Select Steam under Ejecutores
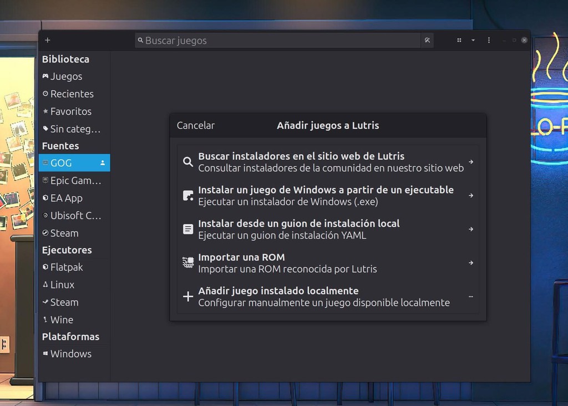This screenshot has height=406, width=568. click(74, 302)
